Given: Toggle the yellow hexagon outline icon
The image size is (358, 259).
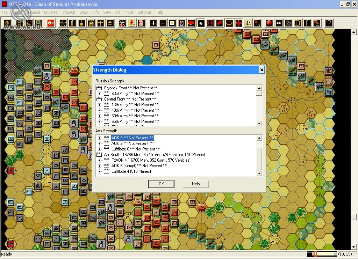Looking at the screenshot, I should pos(229,23).
